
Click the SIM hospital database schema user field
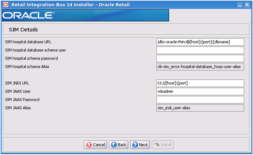(x=200, y=50)
